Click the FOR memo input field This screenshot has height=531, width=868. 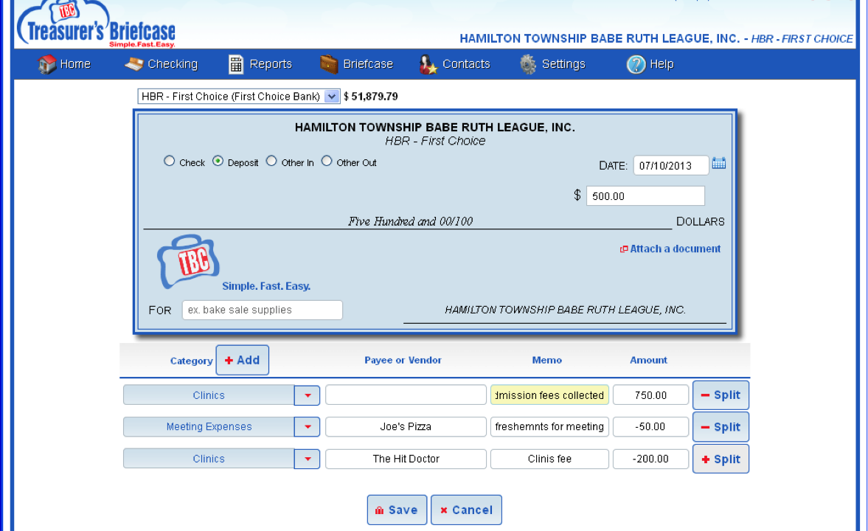[263, 310]
